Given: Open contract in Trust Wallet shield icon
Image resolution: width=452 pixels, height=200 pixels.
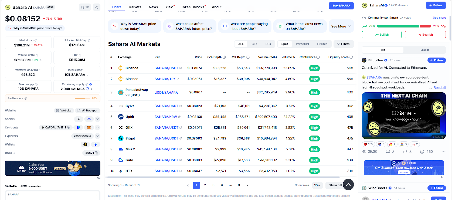Looking at the screenshot, I should pyautogui.click(x=78, y=128).
